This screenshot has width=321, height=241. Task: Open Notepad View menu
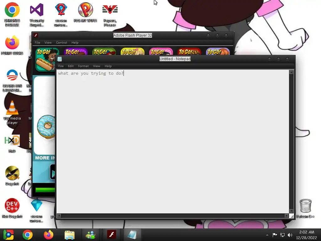point(97,66)
